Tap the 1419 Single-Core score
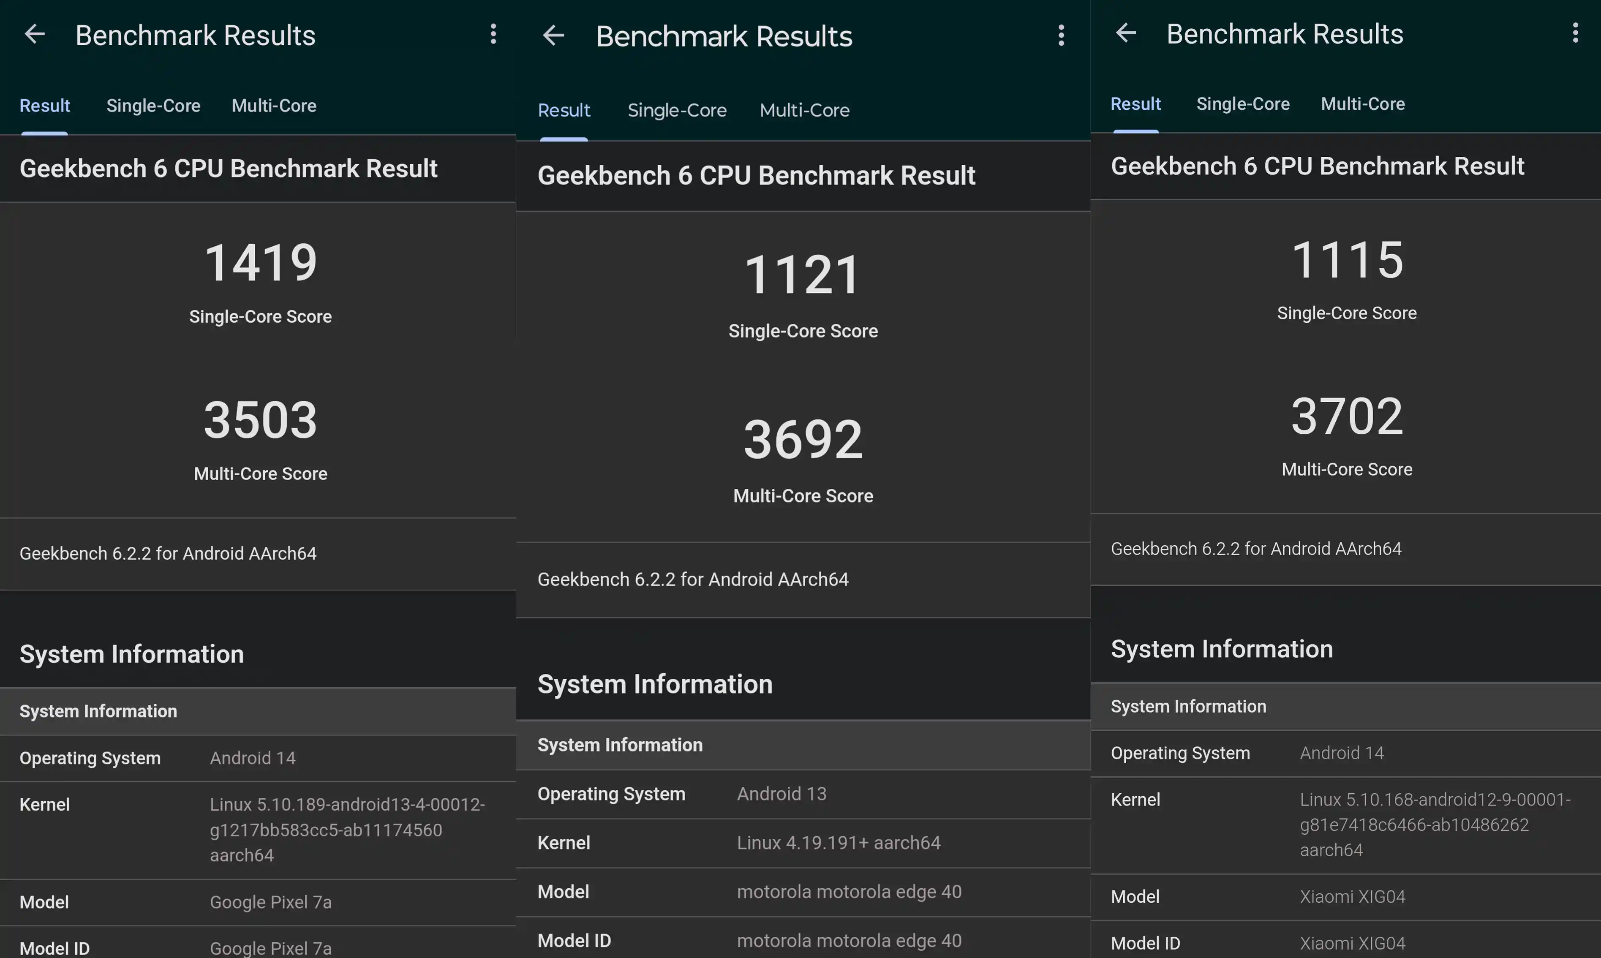The height and width of the screenshot is (958, 1601). pyautogui.click(x=260, y=261)
